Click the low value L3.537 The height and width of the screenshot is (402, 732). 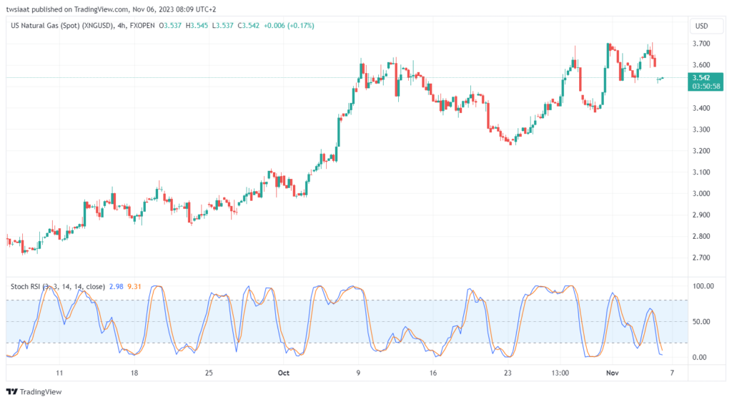(x=223, y=26)
